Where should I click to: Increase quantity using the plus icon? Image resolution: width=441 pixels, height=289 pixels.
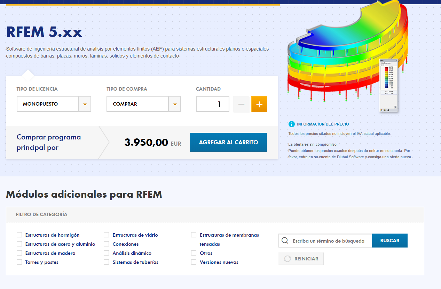(259, 104)
